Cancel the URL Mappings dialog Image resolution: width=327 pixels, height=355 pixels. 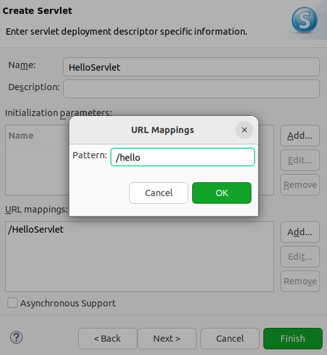click(x=159, y=193)
